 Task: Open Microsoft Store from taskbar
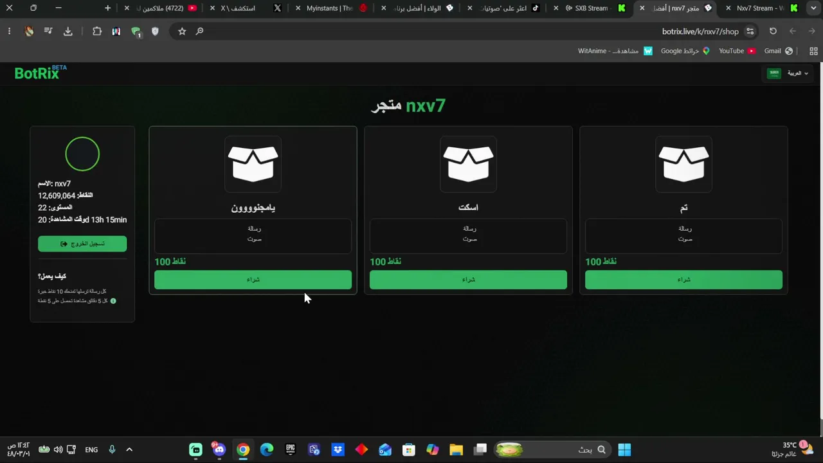[x=409, y=449]
